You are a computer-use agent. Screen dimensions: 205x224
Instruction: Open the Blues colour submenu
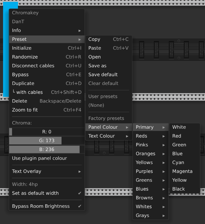(x=150, y=189)
